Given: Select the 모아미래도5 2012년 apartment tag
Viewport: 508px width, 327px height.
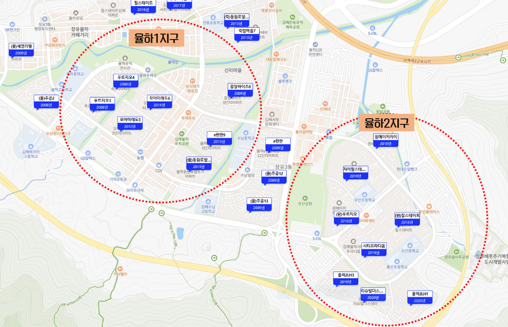Looking at the screenshot, I should (x=130, y=123).
